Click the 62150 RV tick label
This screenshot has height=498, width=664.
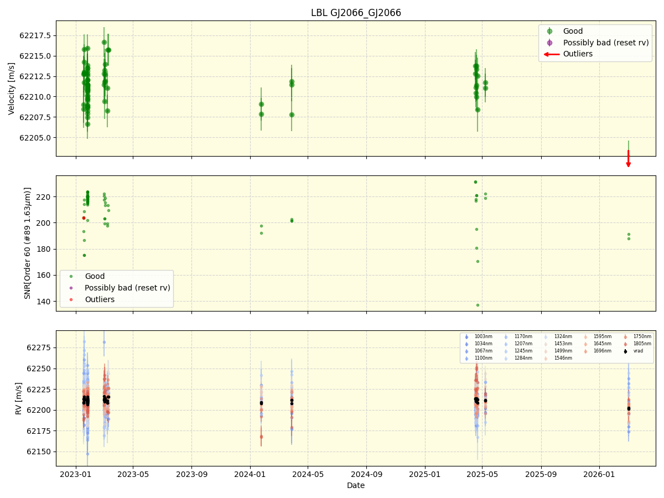click(39, 452)
